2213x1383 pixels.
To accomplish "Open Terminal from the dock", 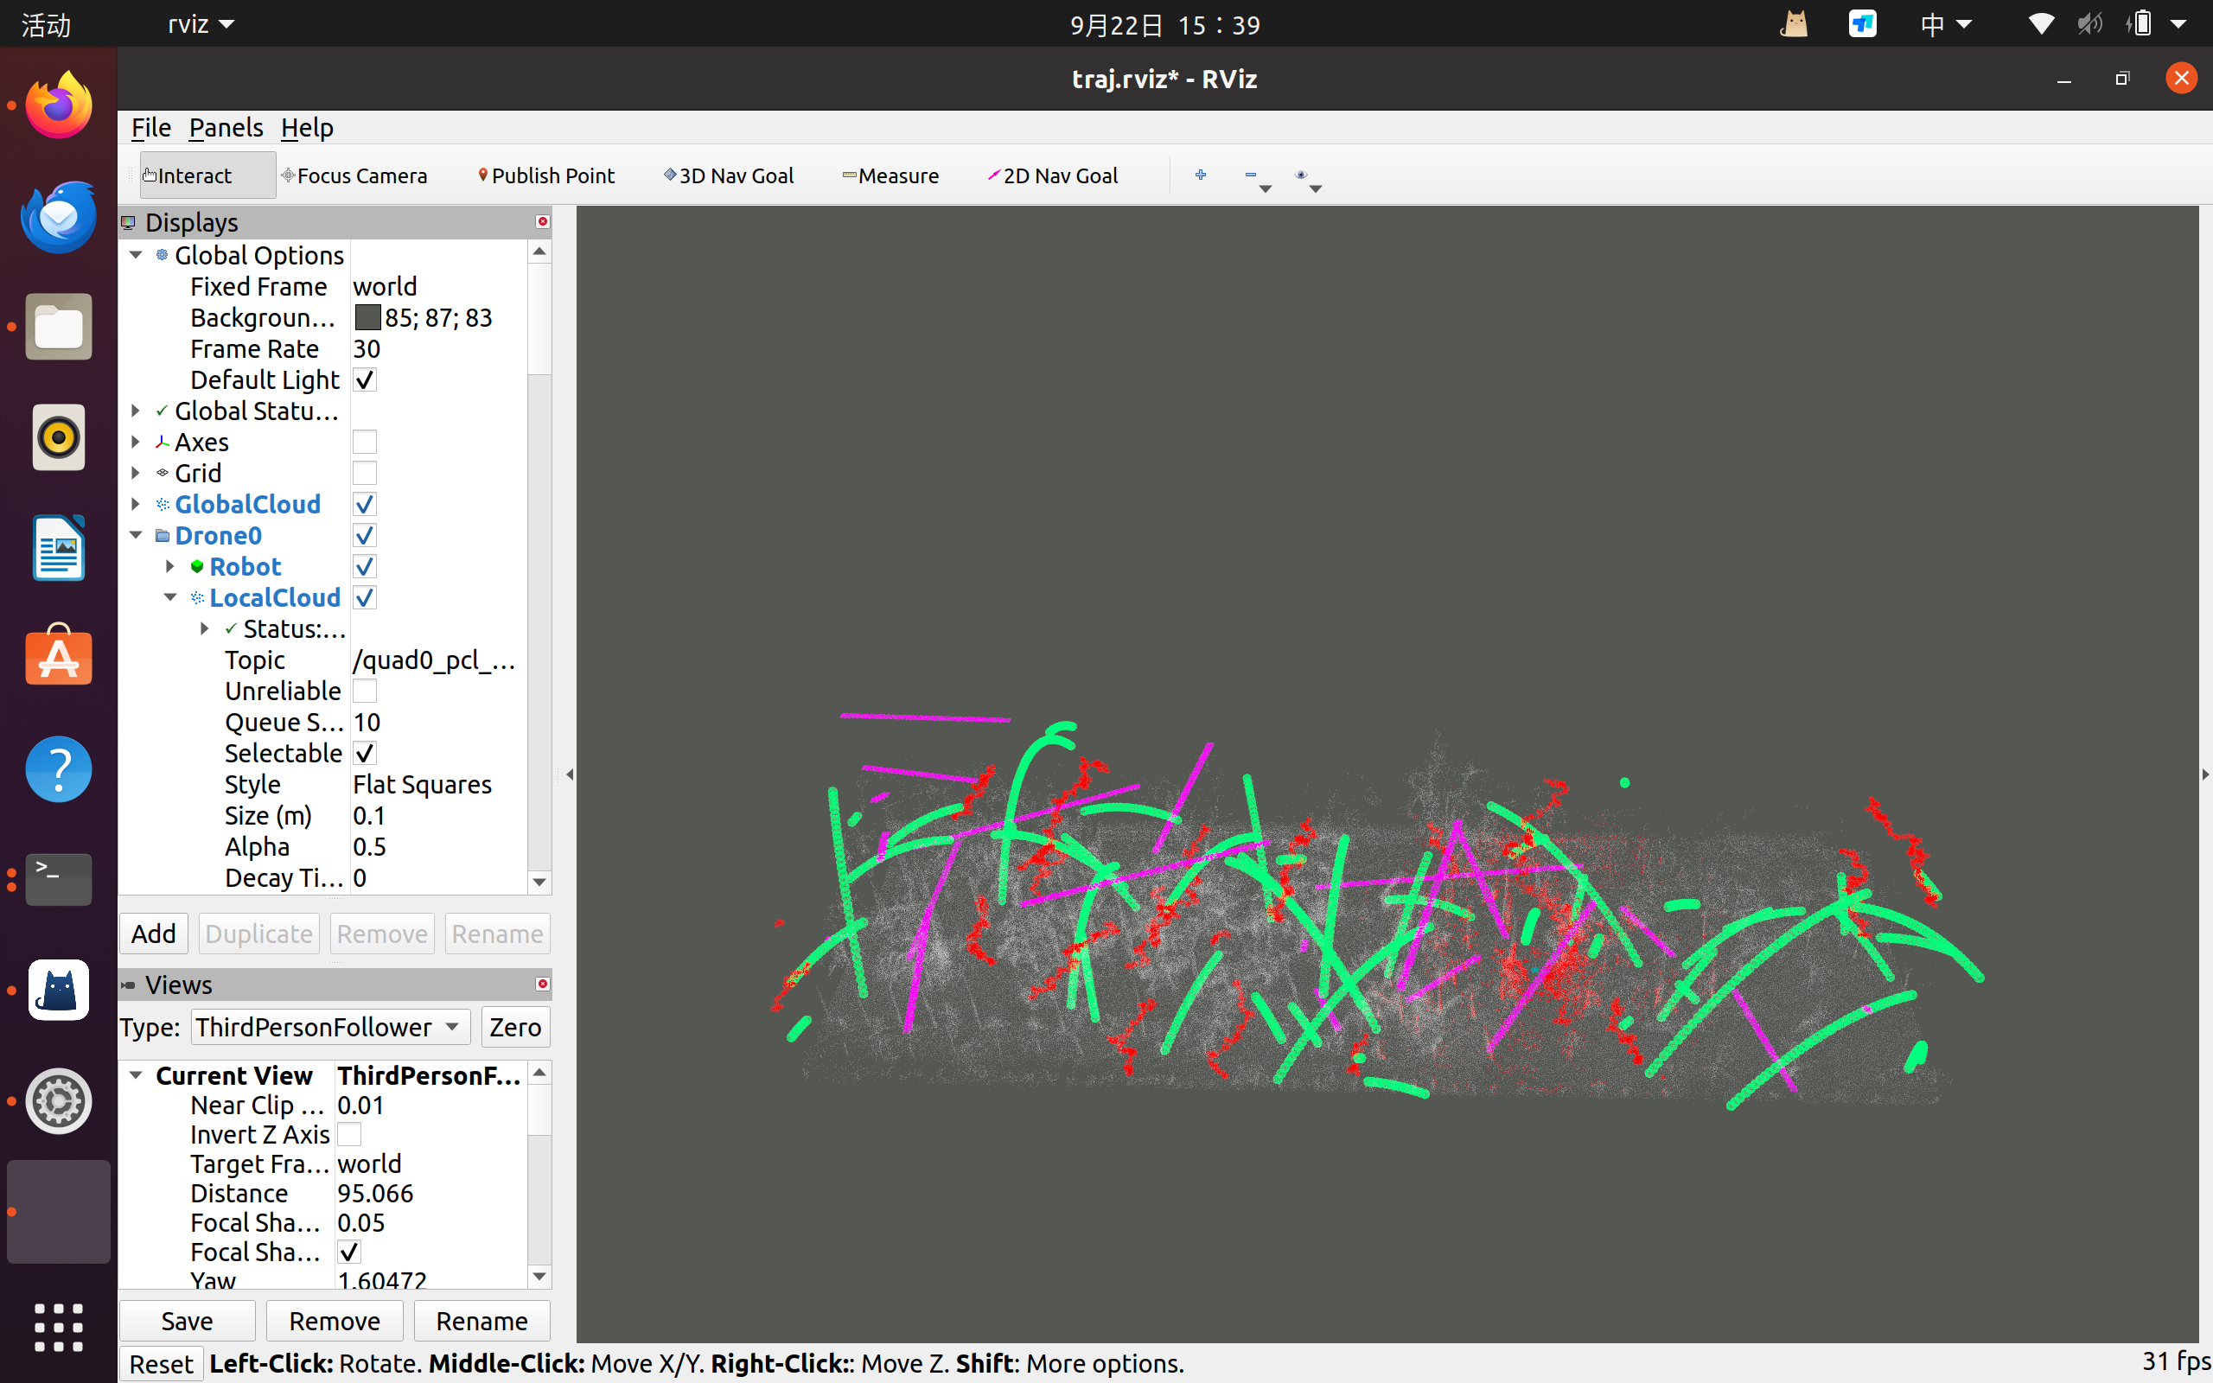I will coord(59,878).
